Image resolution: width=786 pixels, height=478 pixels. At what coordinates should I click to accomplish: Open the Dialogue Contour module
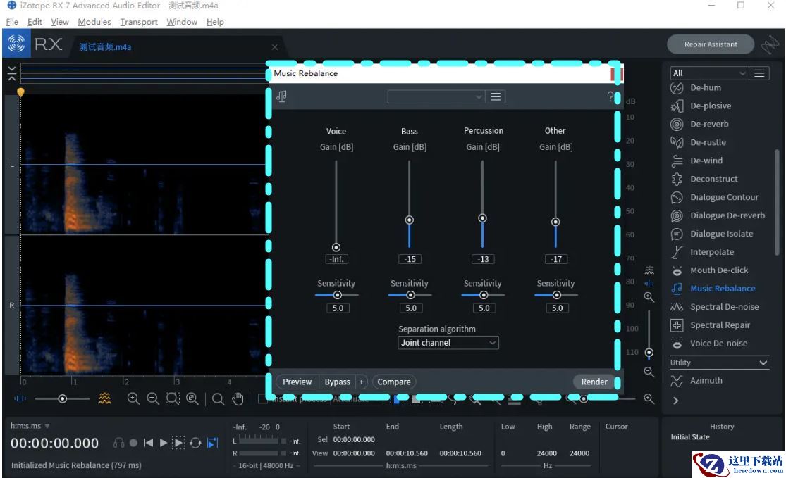click(724, 197)
